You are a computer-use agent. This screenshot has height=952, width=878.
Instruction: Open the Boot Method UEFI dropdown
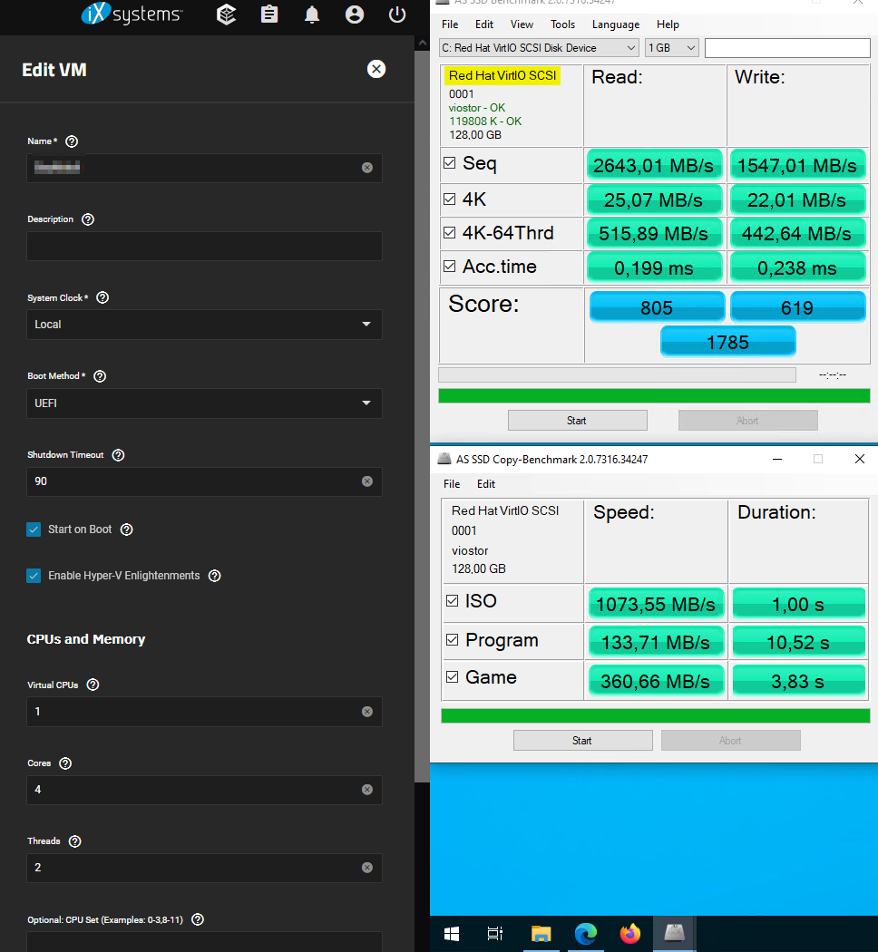coord(204,403)
